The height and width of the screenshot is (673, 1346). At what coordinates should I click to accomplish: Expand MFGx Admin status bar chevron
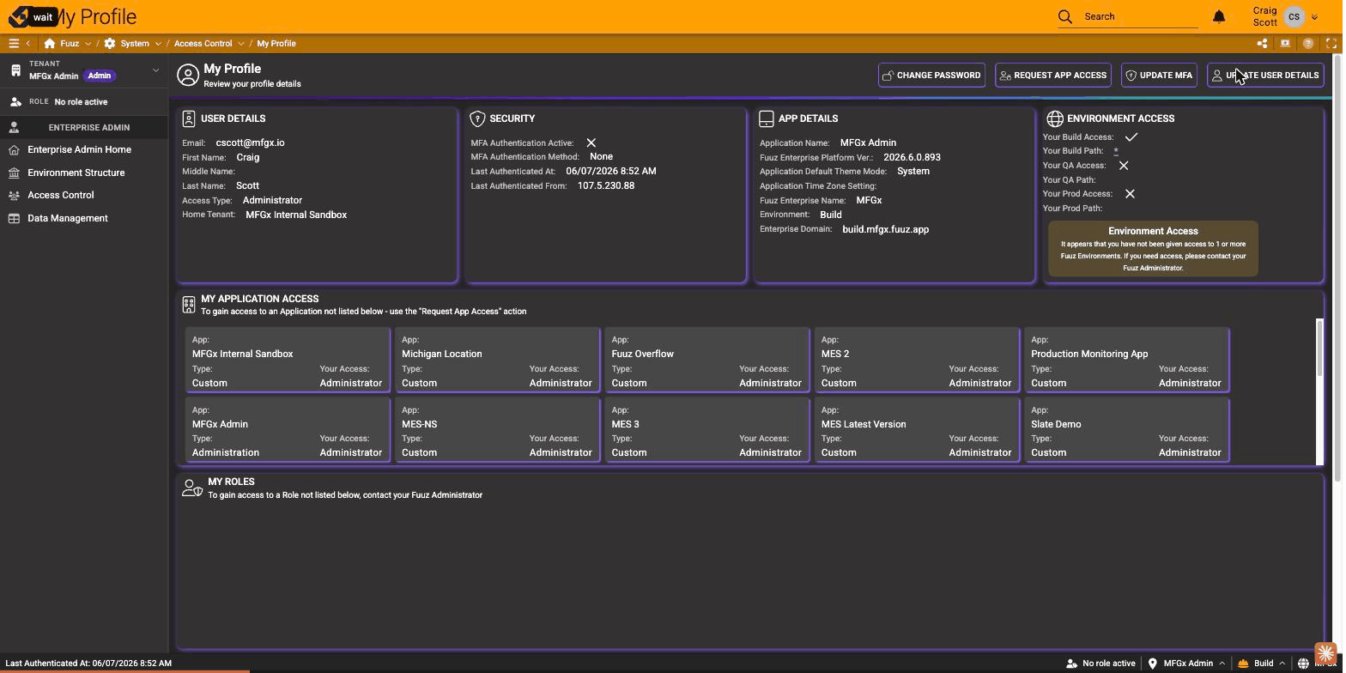tap(1222, 663)
